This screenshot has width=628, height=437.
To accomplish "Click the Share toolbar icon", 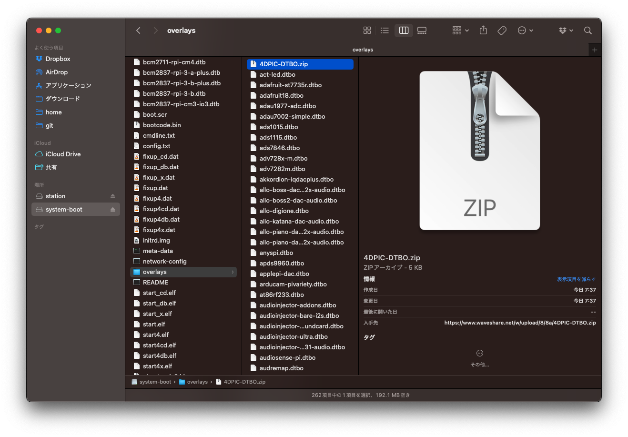I will tap(483, 30).
